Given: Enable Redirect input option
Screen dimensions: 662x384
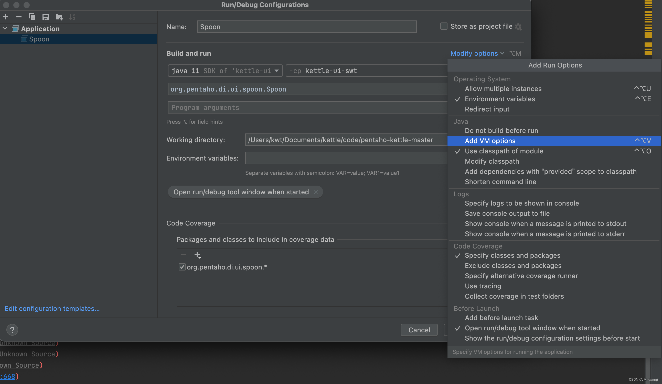Looking at the screenshot, I should tap(487, 109).
